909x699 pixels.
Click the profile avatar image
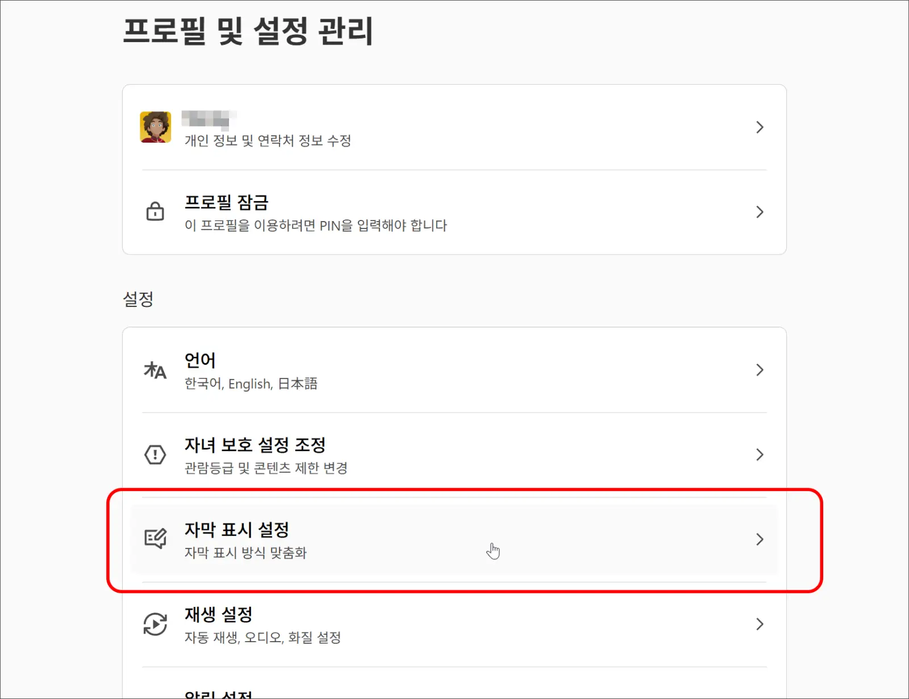(x=156, y=127)
